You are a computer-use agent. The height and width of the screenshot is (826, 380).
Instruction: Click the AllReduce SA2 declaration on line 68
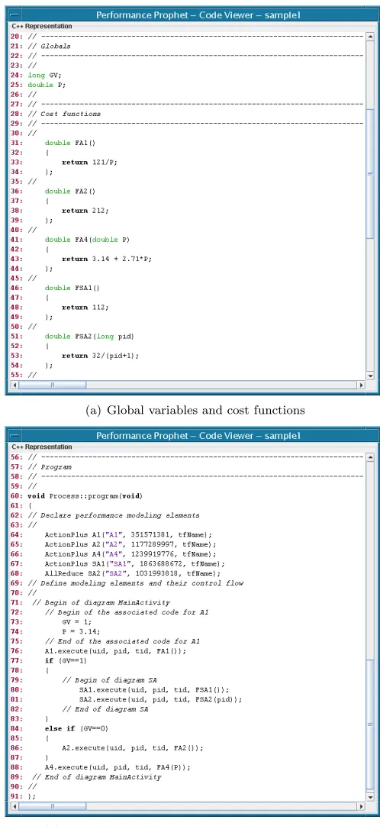coord(133,573)
